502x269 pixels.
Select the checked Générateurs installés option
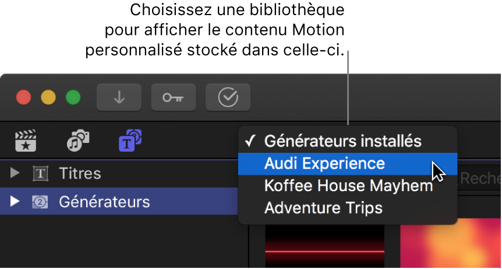342,141
